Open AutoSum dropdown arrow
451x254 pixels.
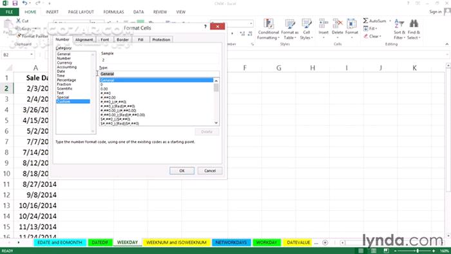tap(390, 21)
